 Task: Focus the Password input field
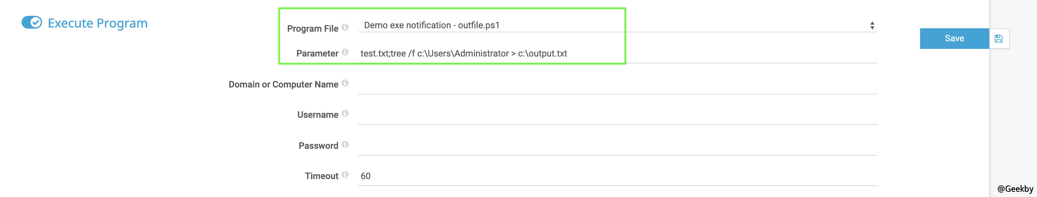(x=617, y=146)
